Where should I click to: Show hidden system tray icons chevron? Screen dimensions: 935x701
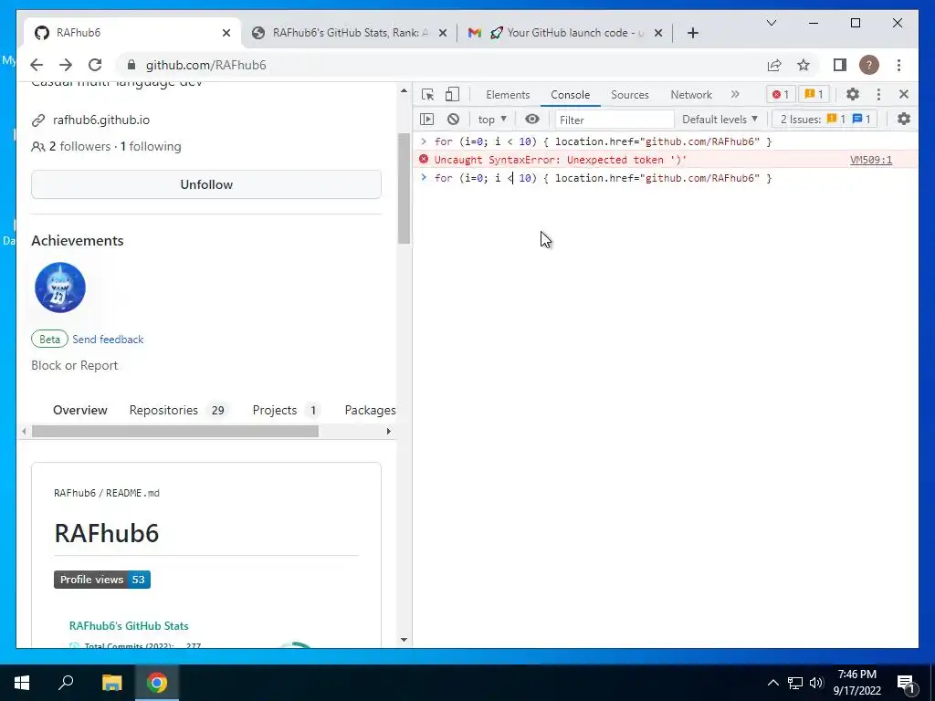pos(772,683)
